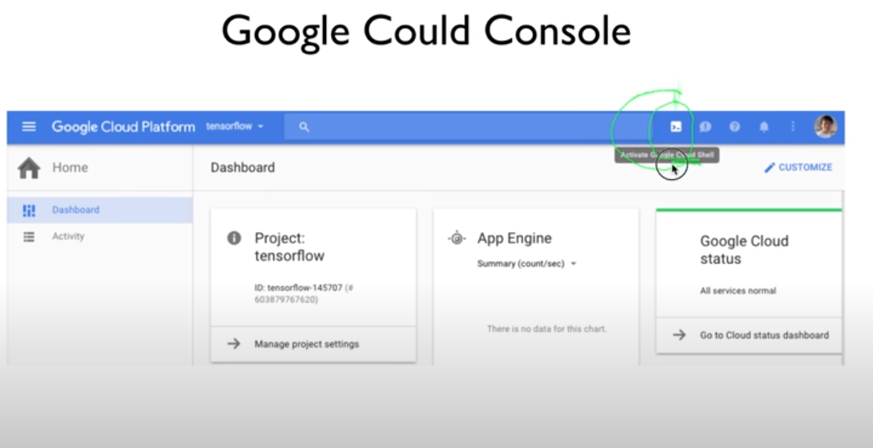Screen dimensions: 873x448
Task: Expand the Summary (count/sec) dropdown
Action: tap(526, 264)
